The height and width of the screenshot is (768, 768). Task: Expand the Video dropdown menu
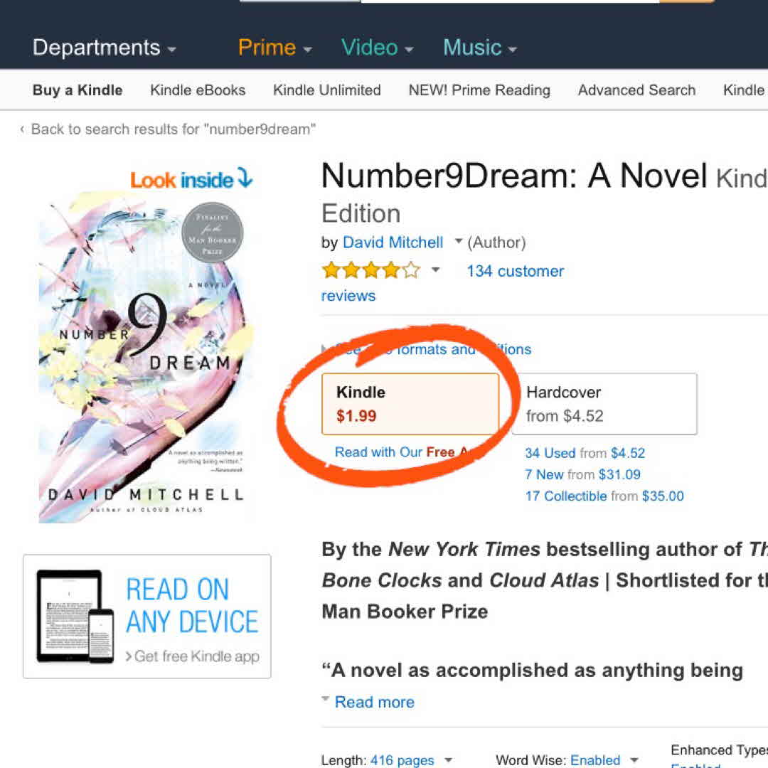coord(377,48)
